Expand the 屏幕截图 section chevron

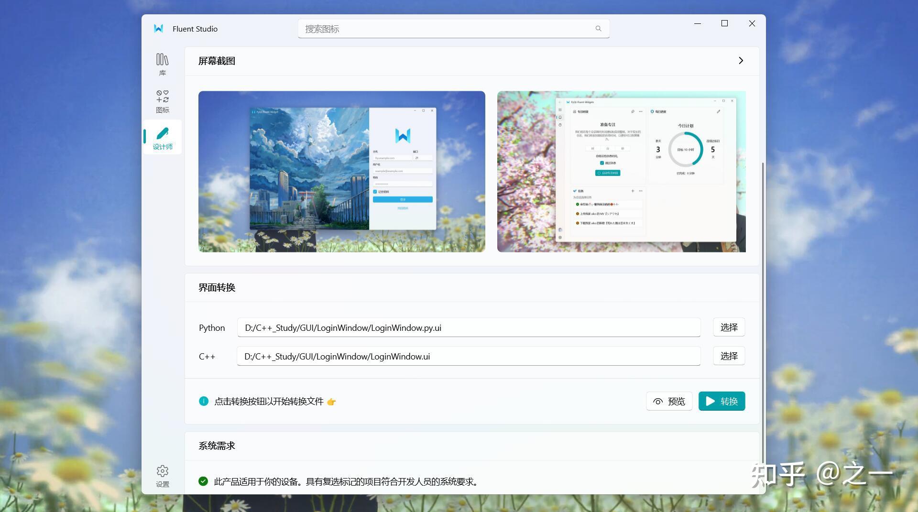click(741, 61)
